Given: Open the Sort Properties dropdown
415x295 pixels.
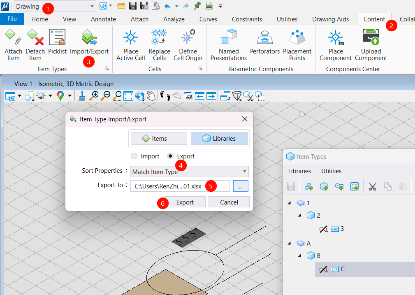Looking at the screenshot, I should [x=190, y=172].
